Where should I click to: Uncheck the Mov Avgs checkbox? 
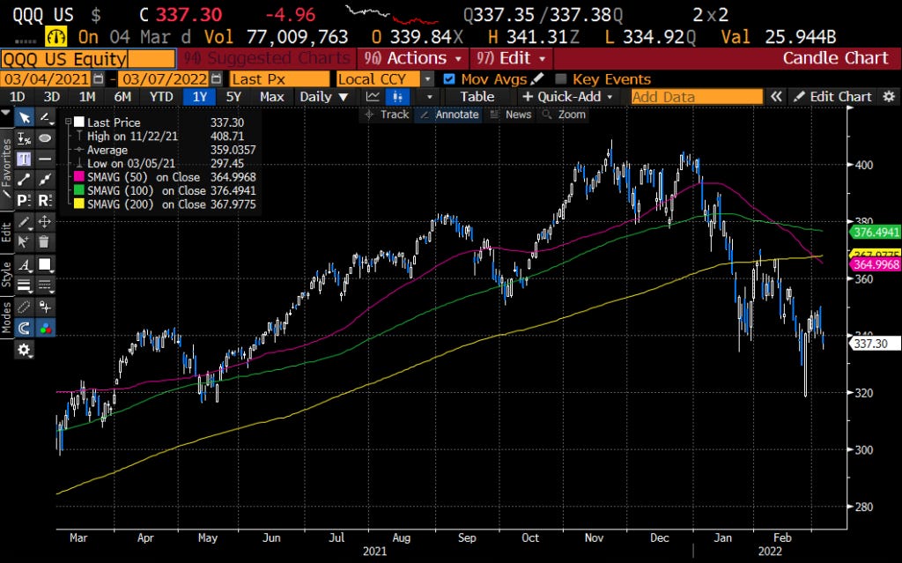click(449, 79)
